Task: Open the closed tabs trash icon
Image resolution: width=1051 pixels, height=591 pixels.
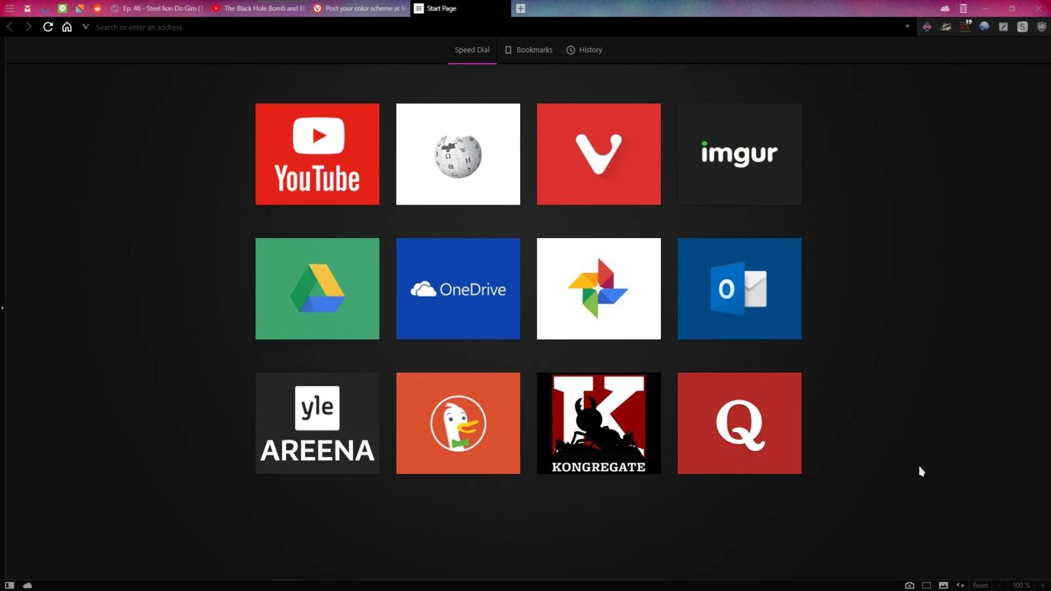Action: pos(965,8)
